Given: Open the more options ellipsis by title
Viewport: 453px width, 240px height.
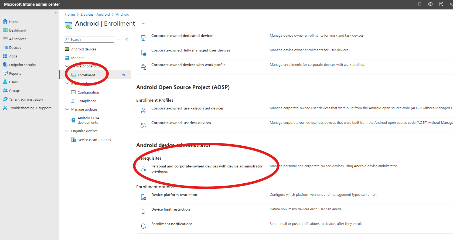Looking at the screenshot, I should (144, 23).
